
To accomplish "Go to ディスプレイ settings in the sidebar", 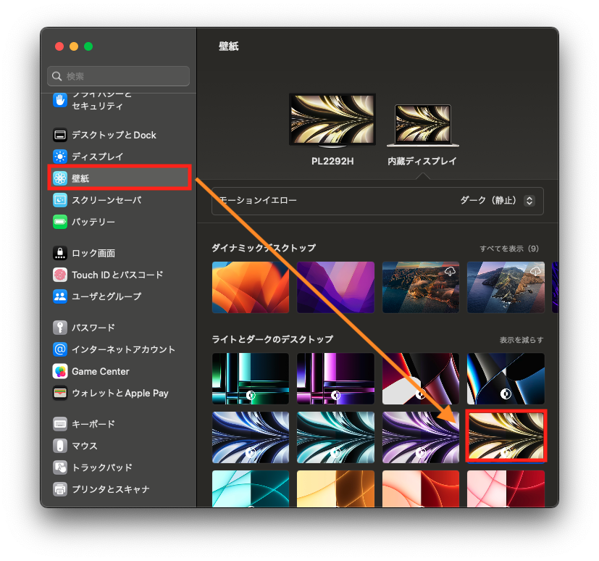I will pyautogui.click(x=88, y=157).
